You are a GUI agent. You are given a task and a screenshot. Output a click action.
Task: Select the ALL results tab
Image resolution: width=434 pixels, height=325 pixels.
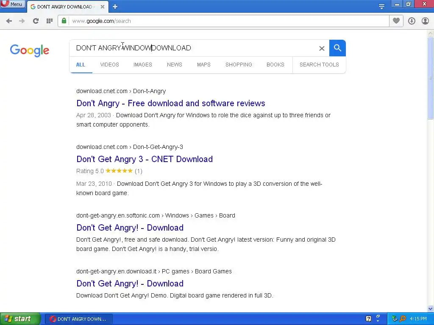(81, 65)
